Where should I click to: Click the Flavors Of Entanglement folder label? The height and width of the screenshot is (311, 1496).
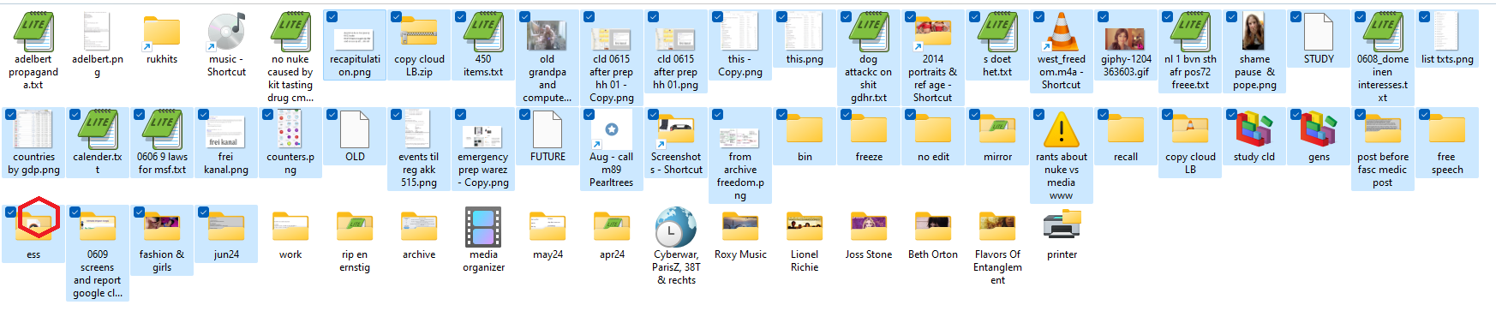tap(997, 267)
